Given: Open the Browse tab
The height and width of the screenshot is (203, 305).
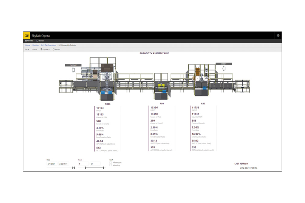Looking at the screenshot, I should [x=40, y=41].
